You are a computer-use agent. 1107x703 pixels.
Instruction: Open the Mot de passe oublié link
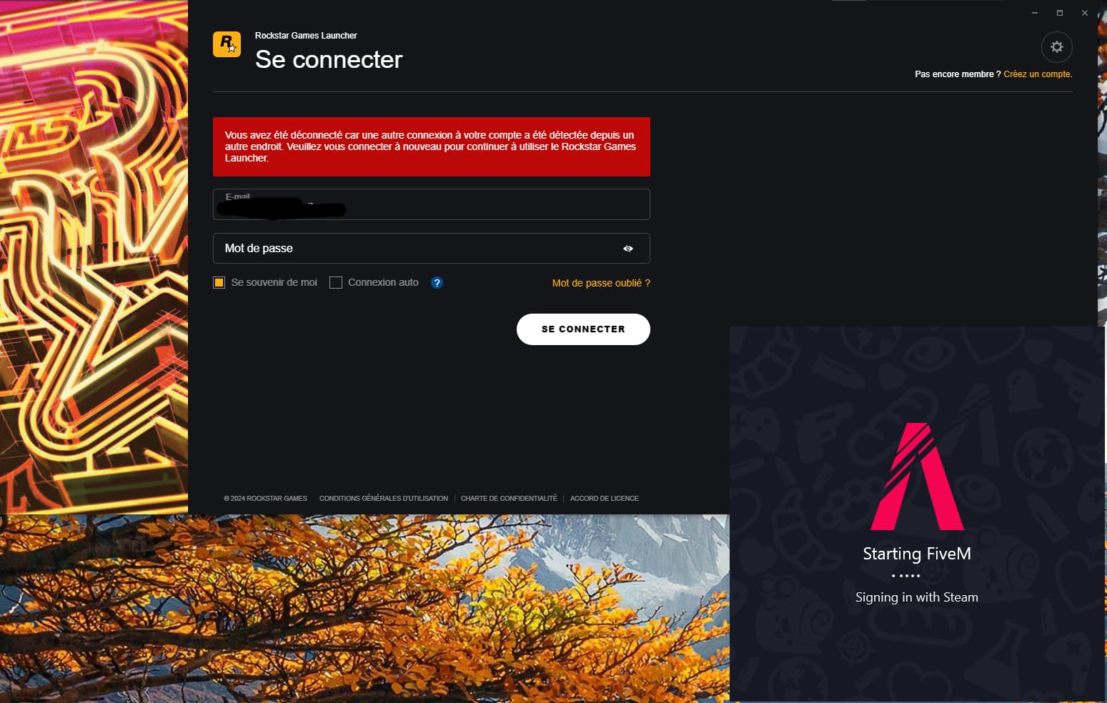tap(601, 283)
